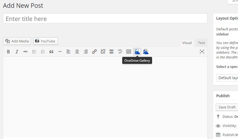The height and width of the screenshot is (139, 238).
Task: Toggle the toolbar kitchen sink
Action: pyautogui.click(x=129, y=52)
